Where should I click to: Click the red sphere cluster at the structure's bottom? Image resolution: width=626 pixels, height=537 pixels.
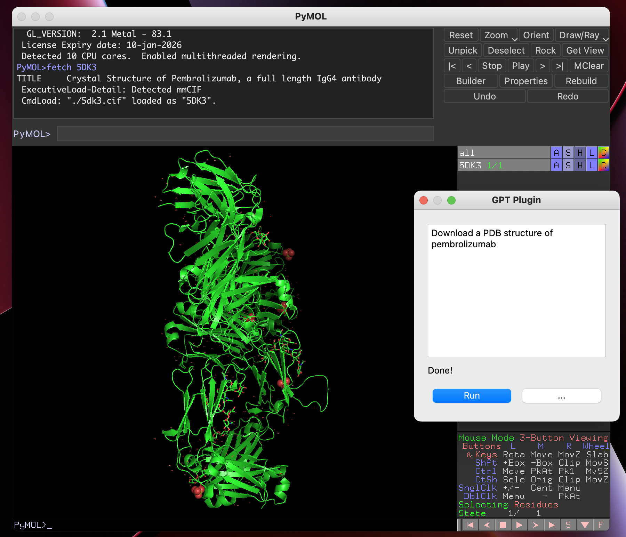[198, 491]
